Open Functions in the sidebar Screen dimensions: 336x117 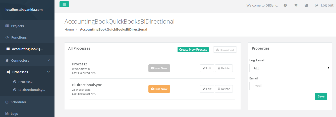19,37
